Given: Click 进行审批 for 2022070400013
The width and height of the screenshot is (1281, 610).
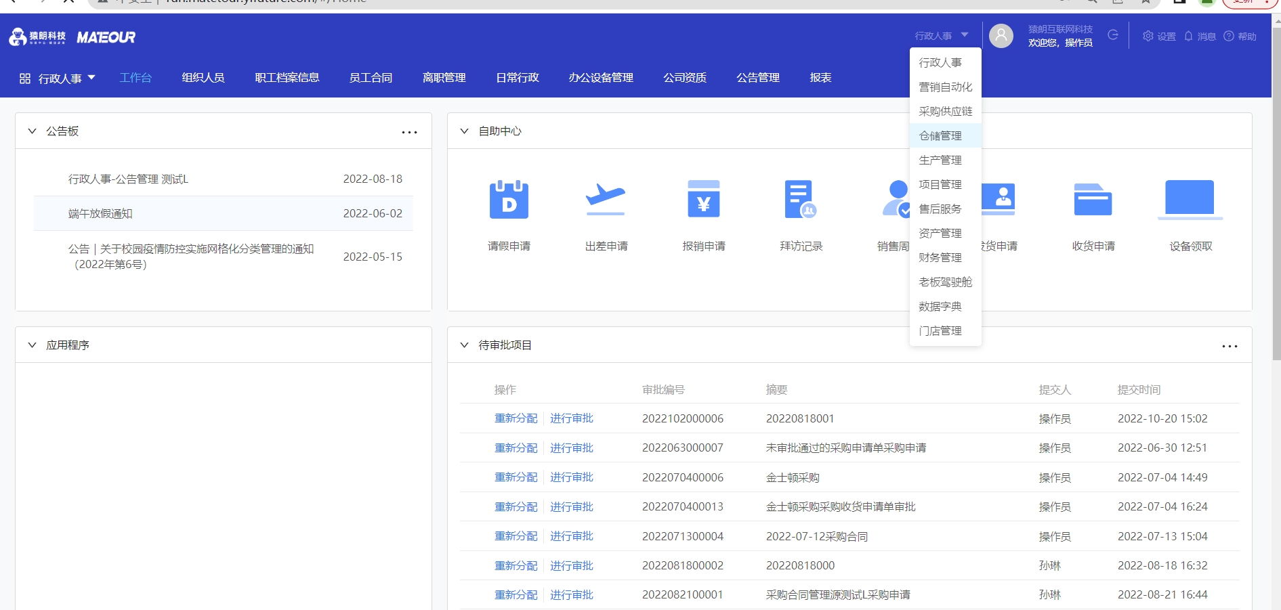Looking at the screenshot, I should pyautogui.click(x=572, y=507).
